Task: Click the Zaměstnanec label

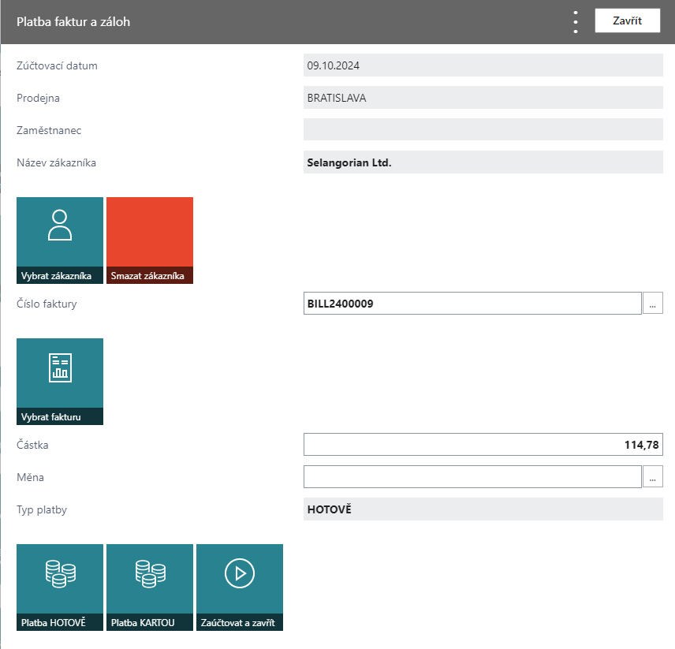Action: 49,130
